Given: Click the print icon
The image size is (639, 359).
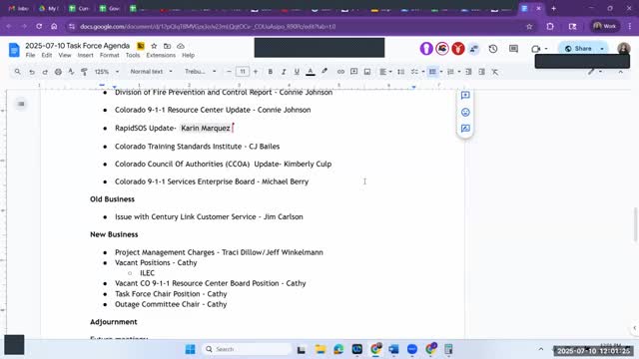Looking at the screenshot, I should coord(58,72).
